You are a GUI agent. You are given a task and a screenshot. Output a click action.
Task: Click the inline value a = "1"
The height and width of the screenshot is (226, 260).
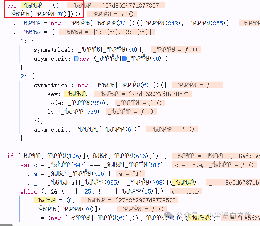click(130, 174)
